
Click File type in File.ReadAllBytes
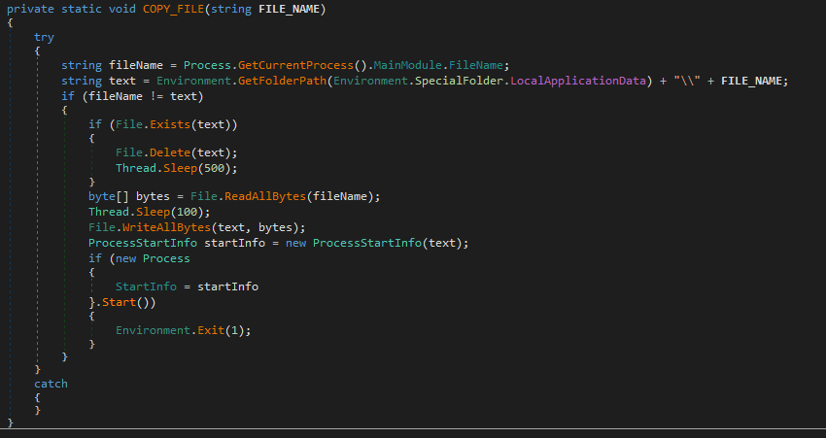click(x=204, y=196)
